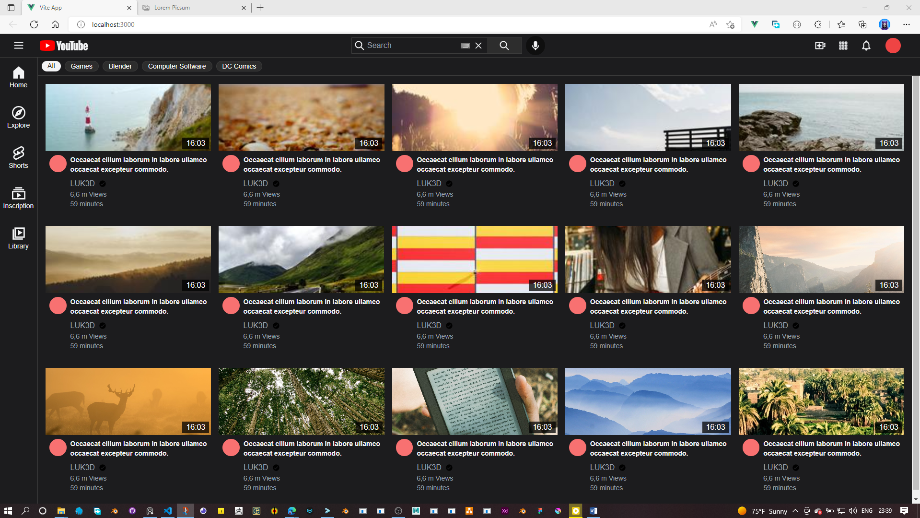Open the tall forest trees video thumbnail
Screen dimensions: 920x518
click(302, 401)
